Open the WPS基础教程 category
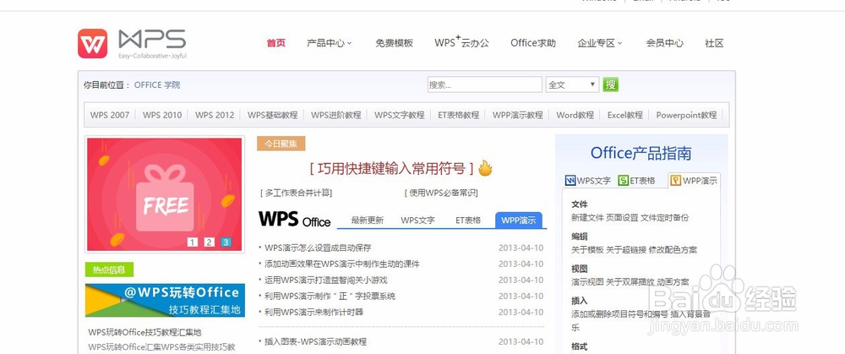845x354 pixels. 273,115
